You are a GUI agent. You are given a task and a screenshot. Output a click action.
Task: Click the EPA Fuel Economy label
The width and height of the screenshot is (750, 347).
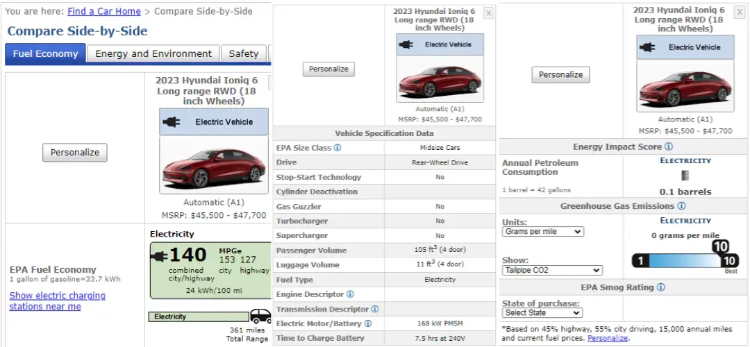(x=53, y=269)
